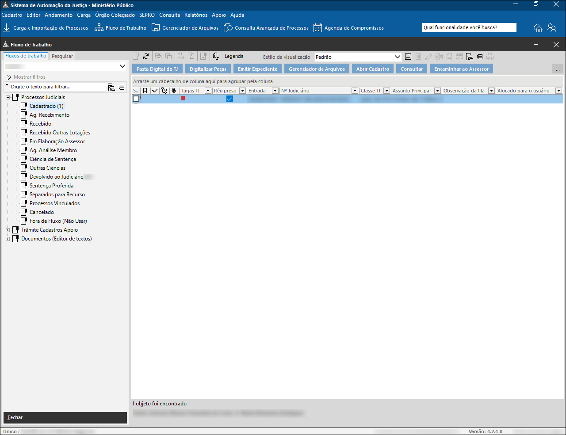566x435 pixels.
Task: Click the save visualization style icon
Action: (408, 57)
